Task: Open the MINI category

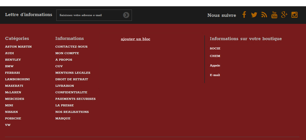Action: [x=9, y=105]
